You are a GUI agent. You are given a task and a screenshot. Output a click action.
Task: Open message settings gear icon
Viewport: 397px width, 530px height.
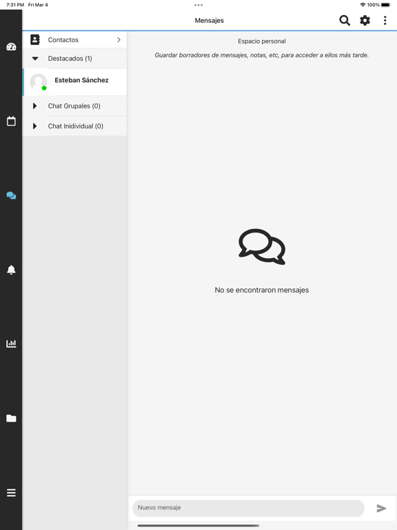pyautogui.click(x=365, y=20)
